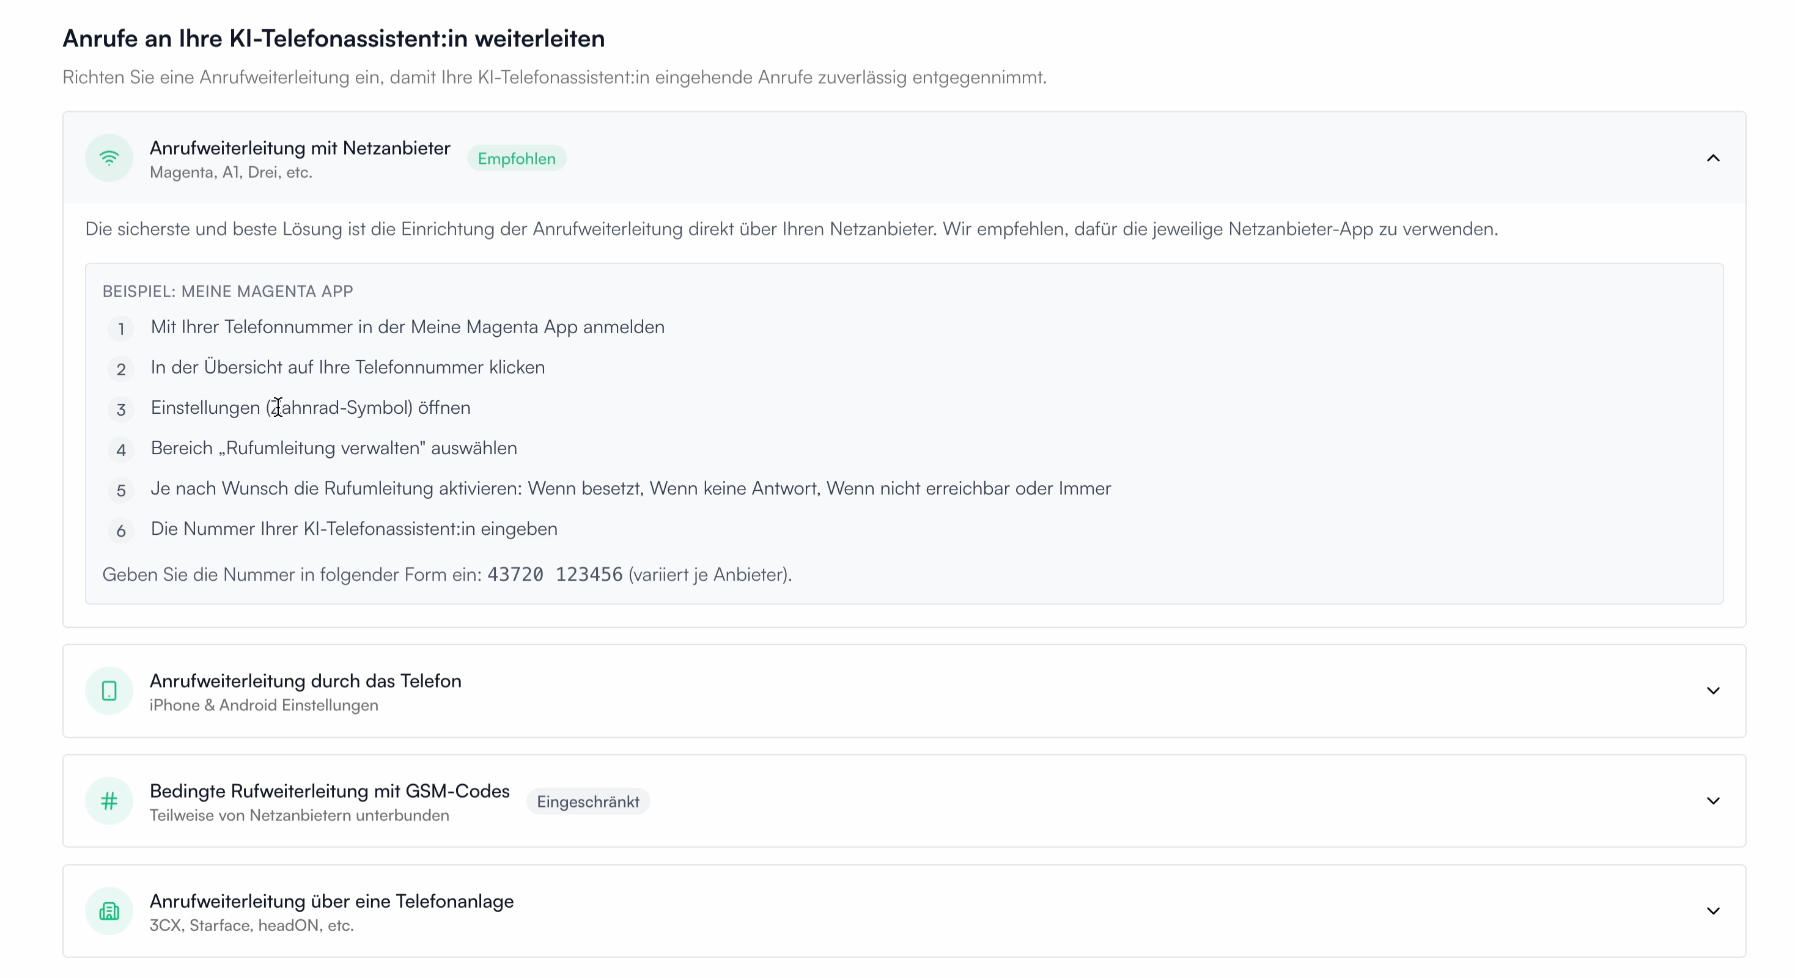Click the intro sentence starting Richten Sie eine Anrufweiterleitung

(555, 77)
